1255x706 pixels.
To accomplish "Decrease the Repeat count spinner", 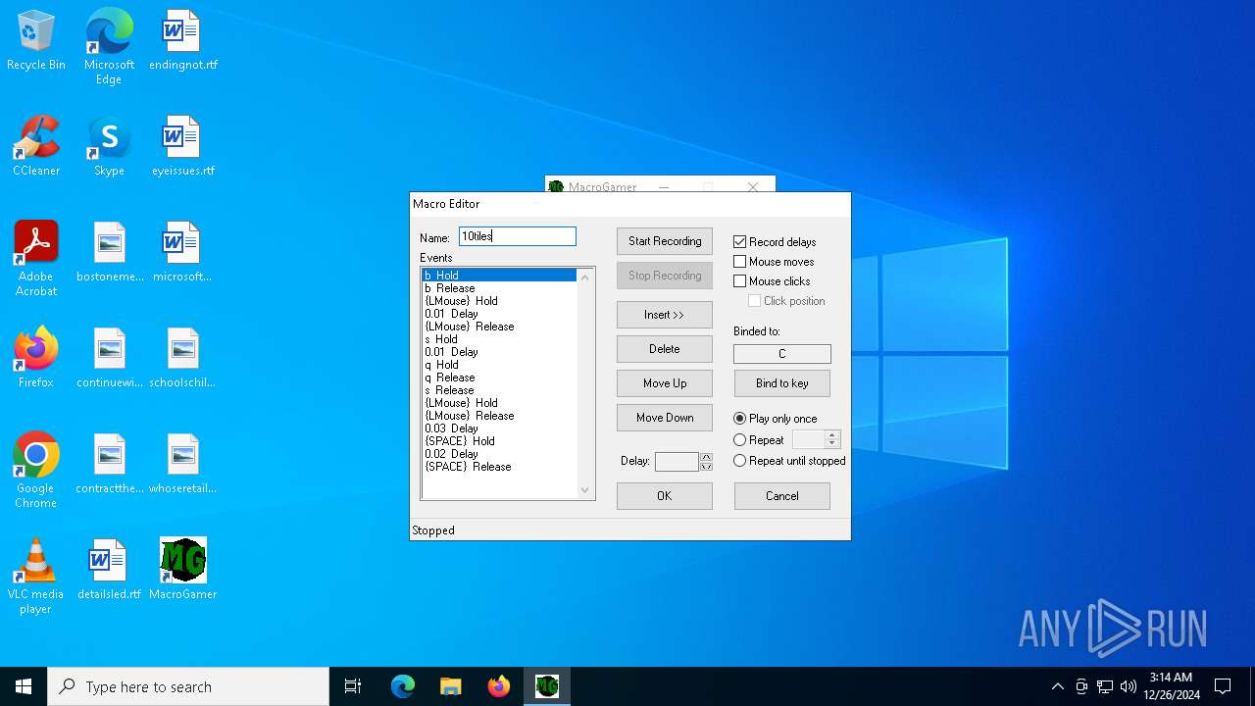I will [x=832, y=444].
